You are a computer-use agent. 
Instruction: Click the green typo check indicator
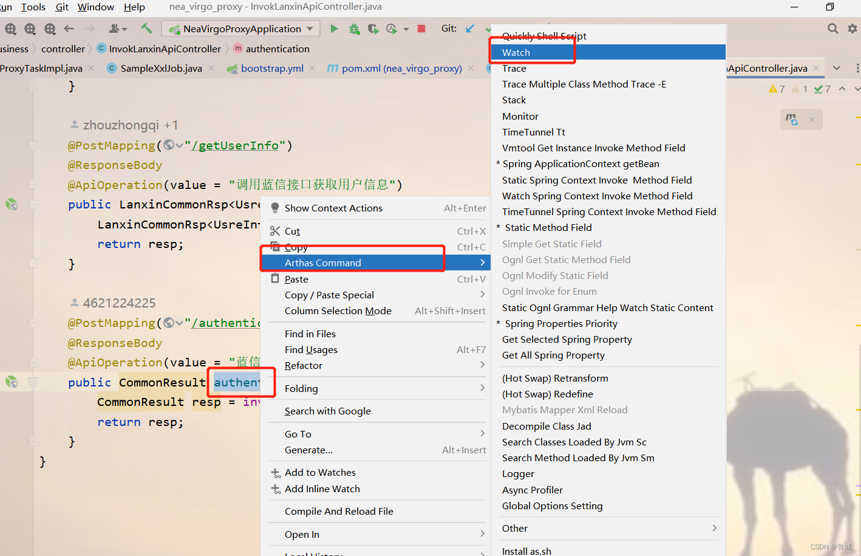(822, 89)
